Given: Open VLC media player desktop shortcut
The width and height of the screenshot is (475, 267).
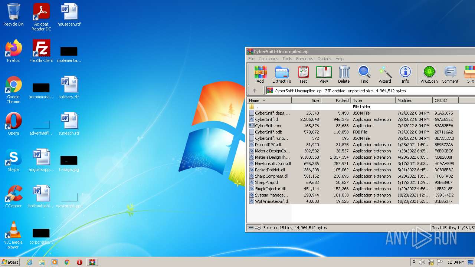Looking at the screenshot, I should [13, 235].
